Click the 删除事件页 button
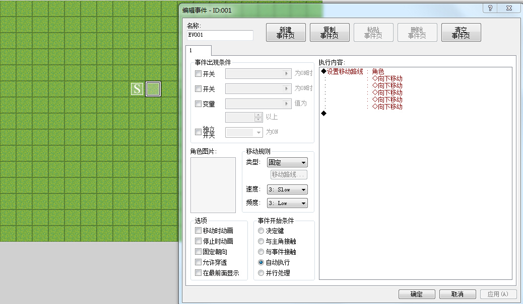This screenshot has height=304, width=523. [x=417, y=33]
